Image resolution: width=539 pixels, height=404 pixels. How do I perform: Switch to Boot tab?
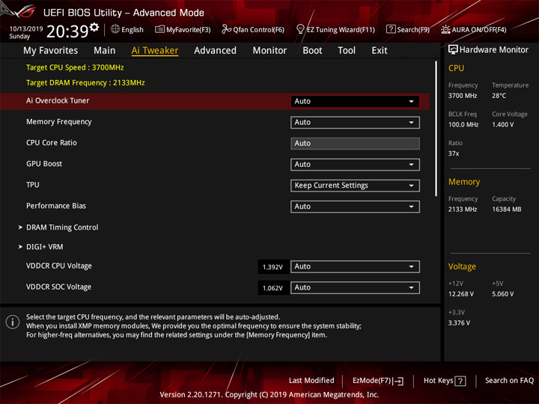pyautogui.click(x=312, y=51)
